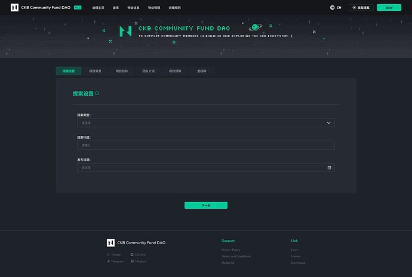Click the CKB logo in the header
The height and width of the screenshot is (277, 412).
coord(14,8)
